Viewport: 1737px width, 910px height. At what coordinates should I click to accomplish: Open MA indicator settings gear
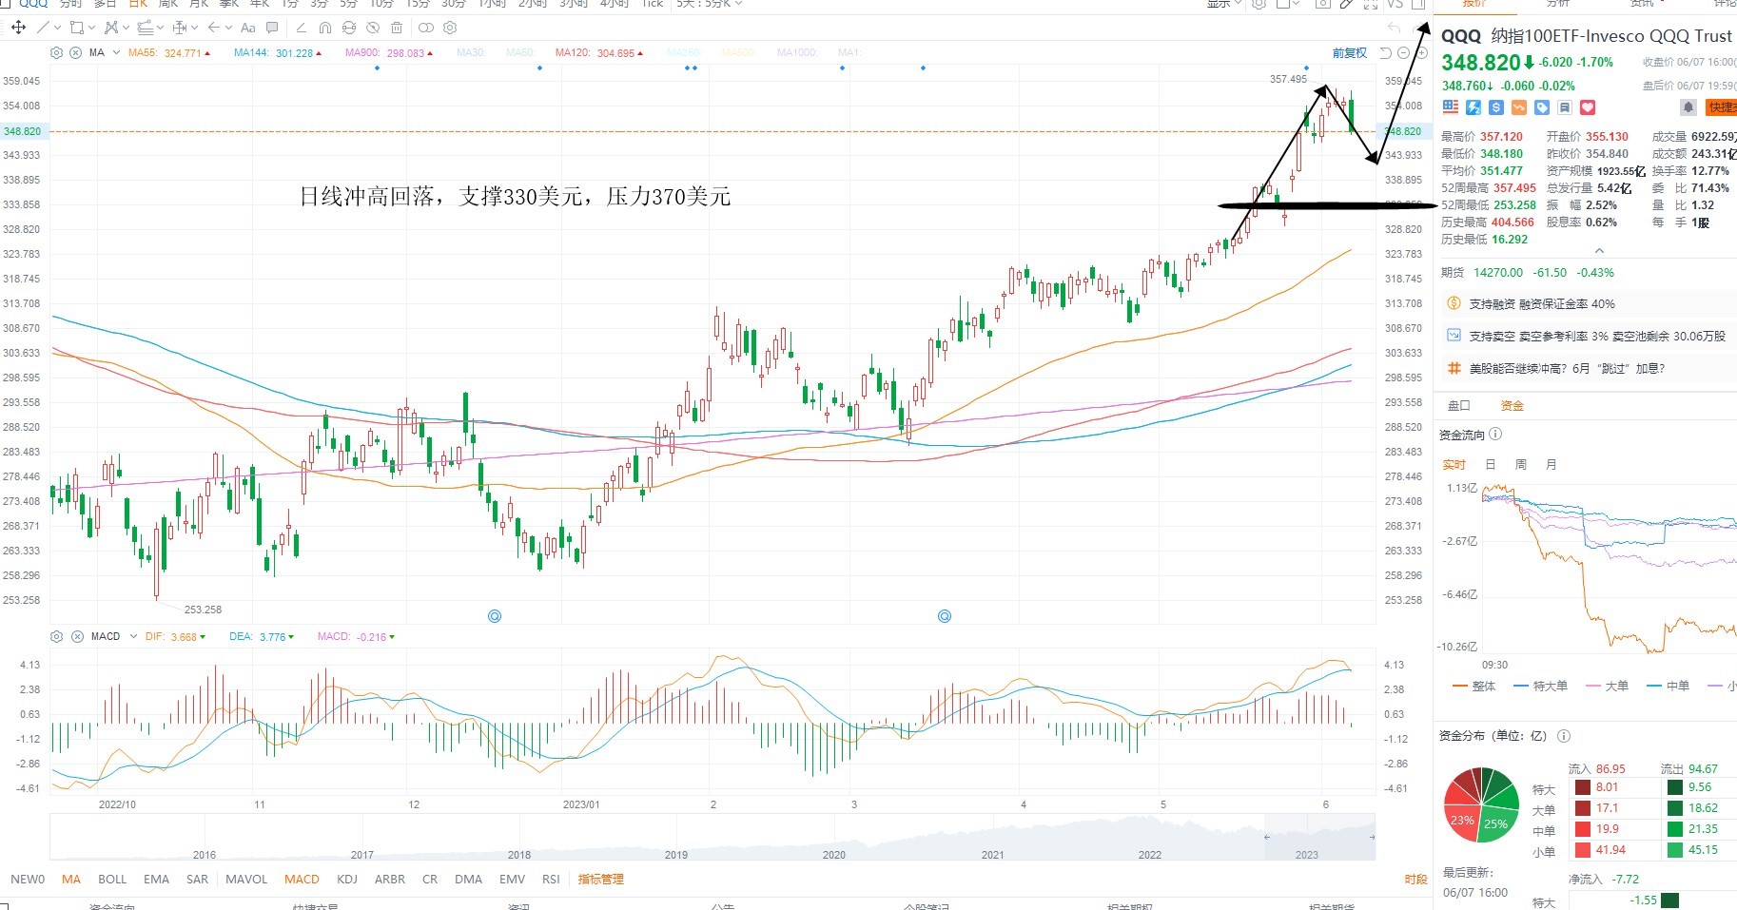[x=56, y=52]
